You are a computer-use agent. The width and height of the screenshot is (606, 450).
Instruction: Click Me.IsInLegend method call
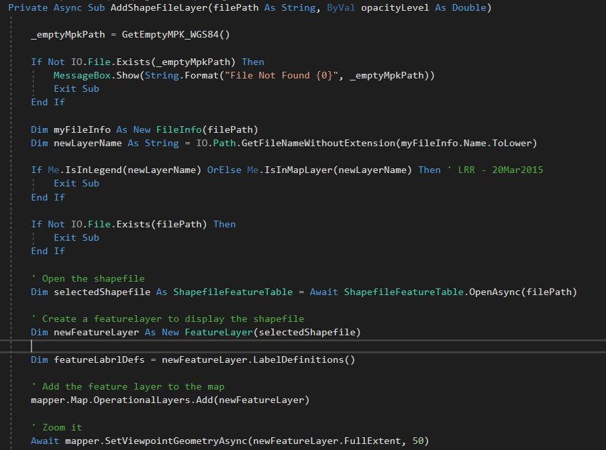click(x=124, y=170)
